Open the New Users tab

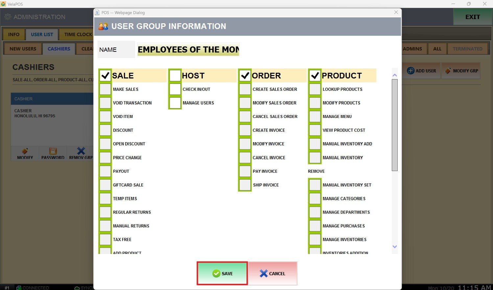(23, 49)
